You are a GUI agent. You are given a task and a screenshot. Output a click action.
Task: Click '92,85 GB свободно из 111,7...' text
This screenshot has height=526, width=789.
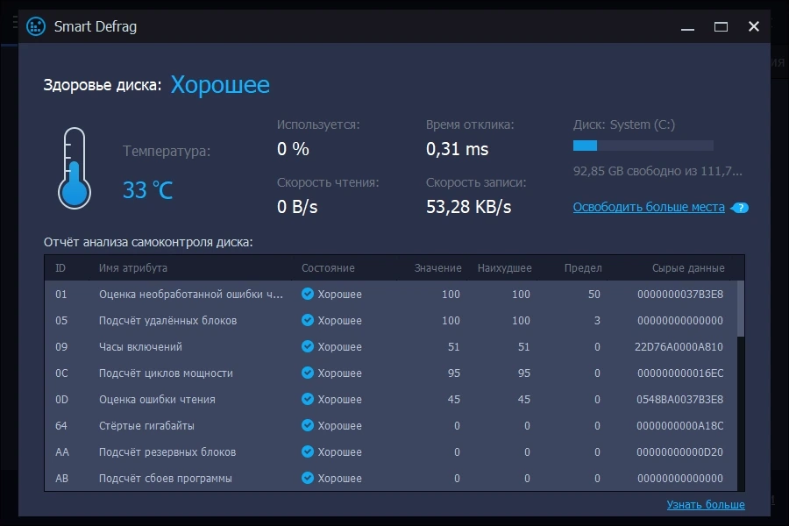657,171
